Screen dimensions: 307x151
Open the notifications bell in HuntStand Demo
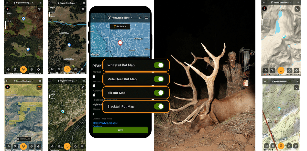click(140, 18)
